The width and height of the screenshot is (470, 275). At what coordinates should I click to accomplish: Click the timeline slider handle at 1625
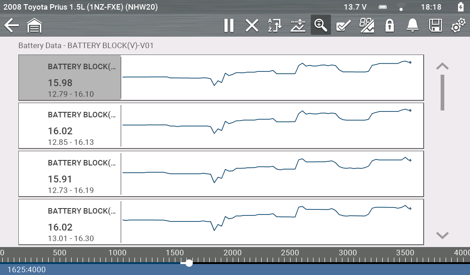[189, 263]
